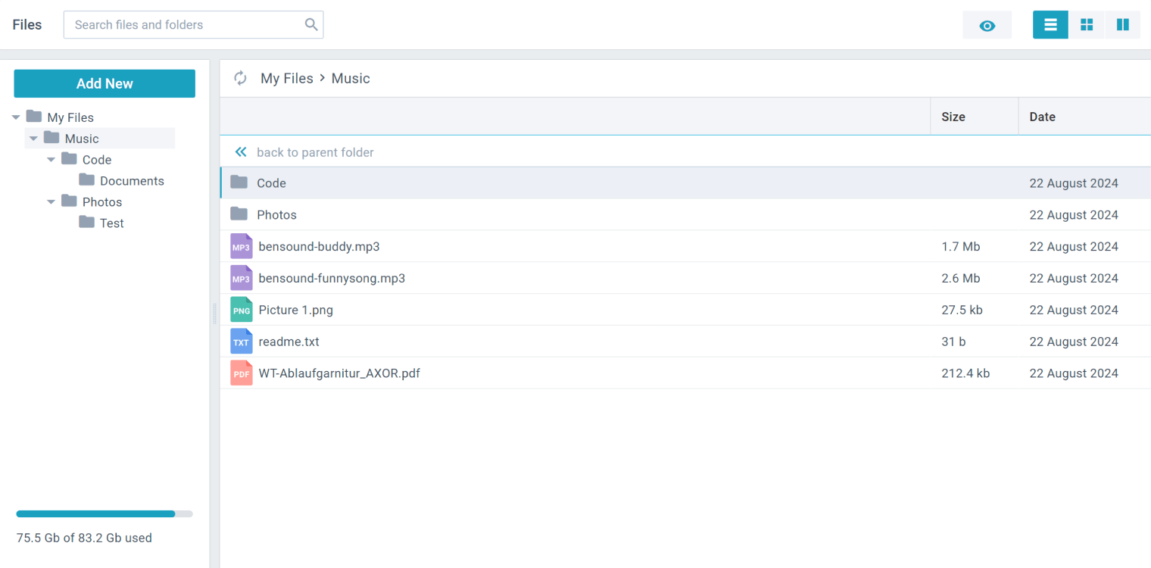The width and height of the screenshot is (1151, 568).
Task: Click Test folder icon in tree
Action: pyautogui.click(x=87, y=223)
